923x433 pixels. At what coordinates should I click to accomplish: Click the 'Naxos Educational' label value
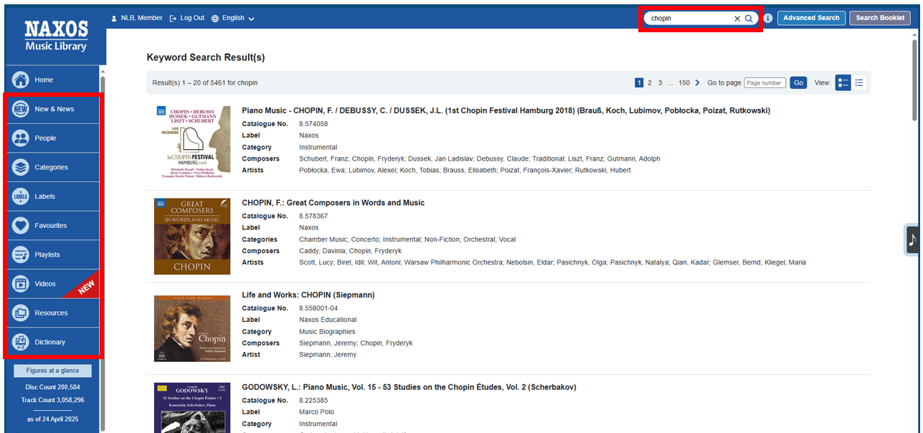[328, 320]
